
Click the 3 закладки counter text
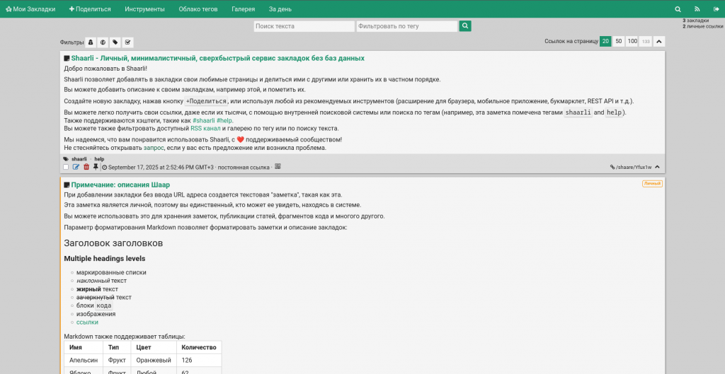[x=695, y=21]
